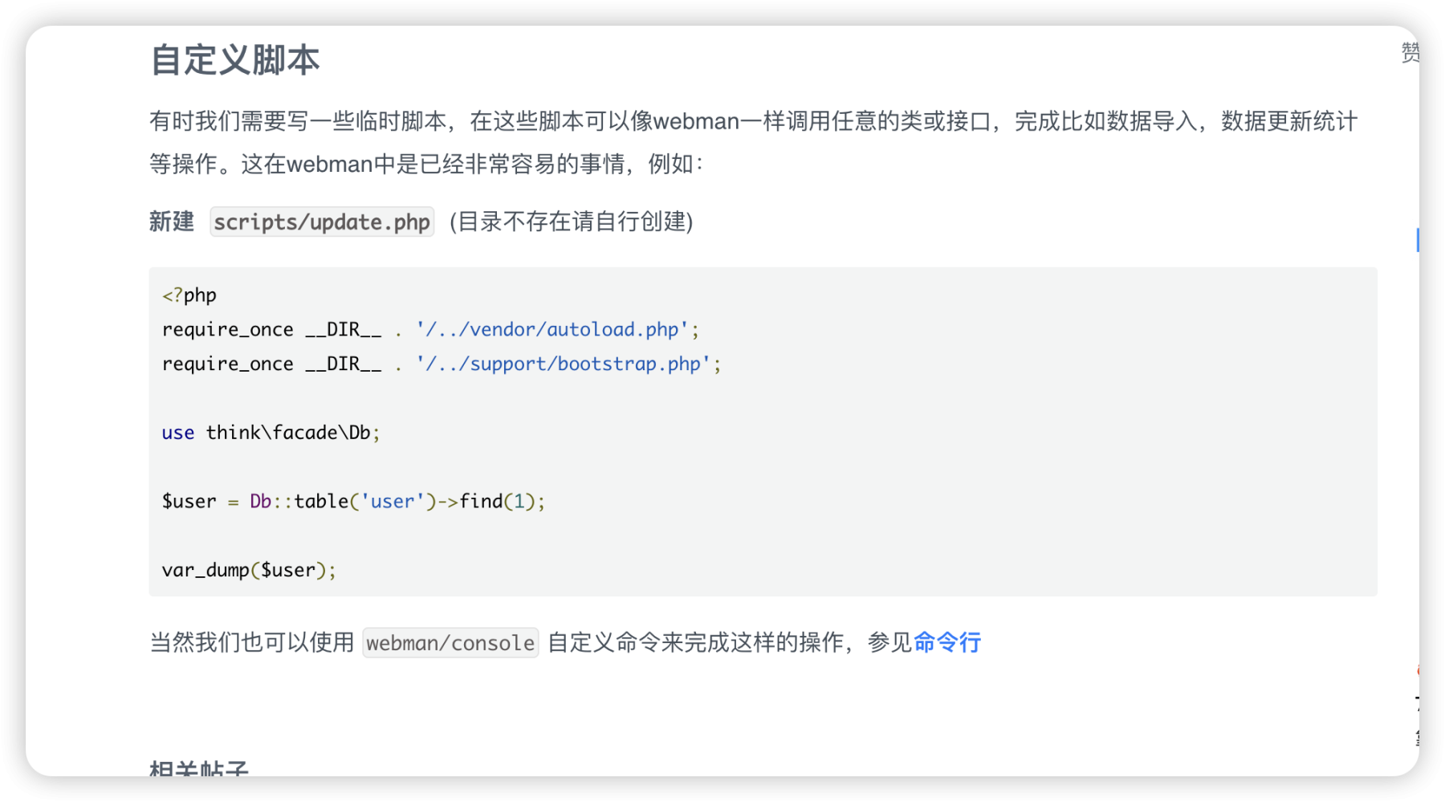The width and height of the screenshot is (1445, 802).
Task: Click the webman/console inline code label
Action: [450, 642]
